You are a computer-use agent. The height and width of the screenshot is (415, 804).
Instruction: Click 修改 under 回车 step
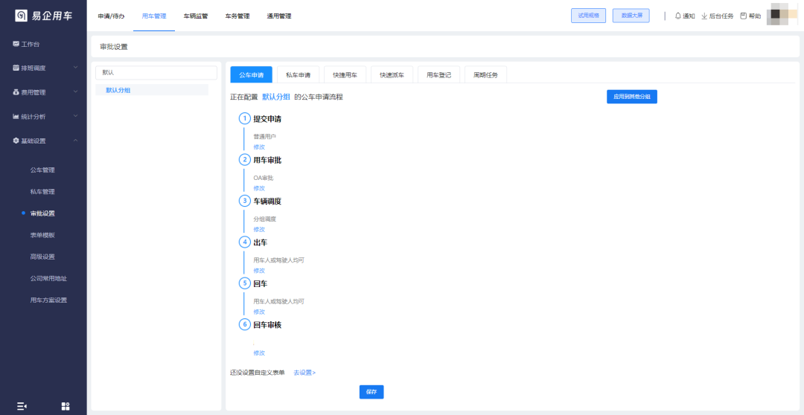259,312
